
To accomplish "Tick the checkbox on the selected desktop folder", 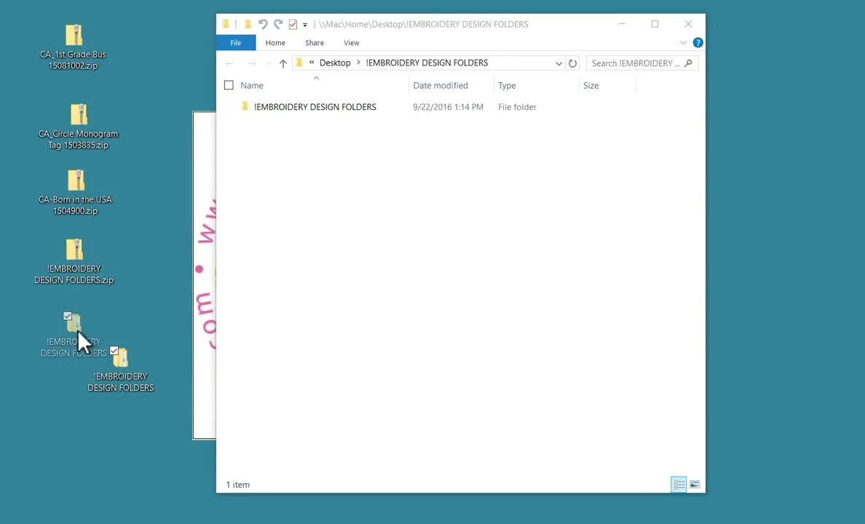I will [68, 315].
